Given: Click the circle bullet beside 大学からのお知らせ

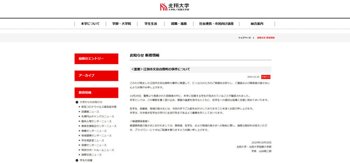Looking at the screenshot, I should click(77, 102).
